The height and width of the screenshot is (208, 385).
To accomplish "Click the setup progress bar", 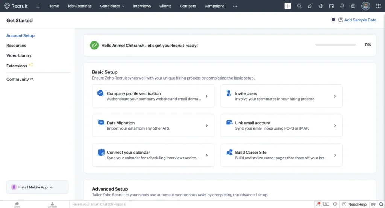I will [335, 45].
